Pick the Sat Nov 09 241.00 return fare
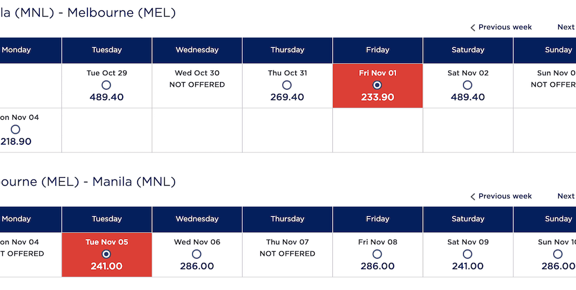 [468, 254]
